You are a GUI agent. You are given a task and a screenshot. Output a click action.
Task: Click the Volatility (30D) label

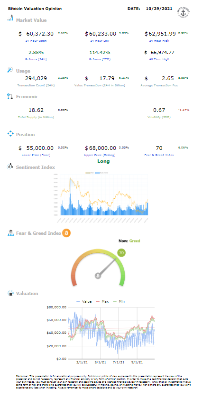tap(159, 117)
